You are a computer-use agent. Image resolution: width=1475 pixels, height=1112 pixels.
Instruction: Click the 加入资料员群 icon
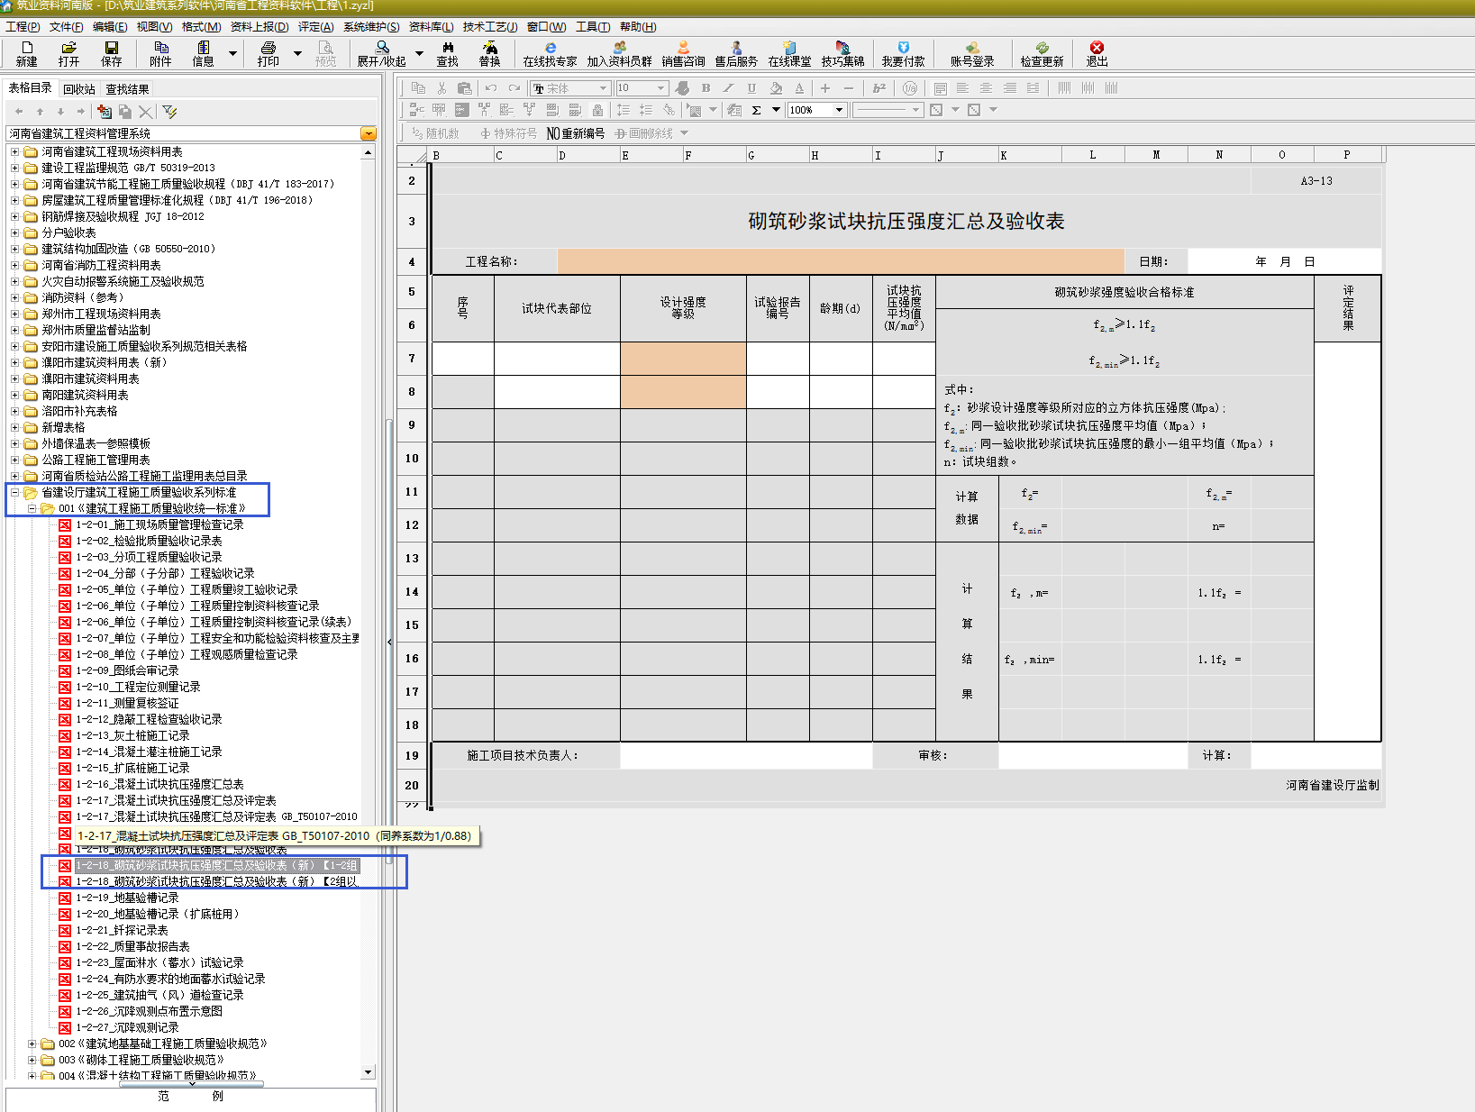click(x=620, y=54)
